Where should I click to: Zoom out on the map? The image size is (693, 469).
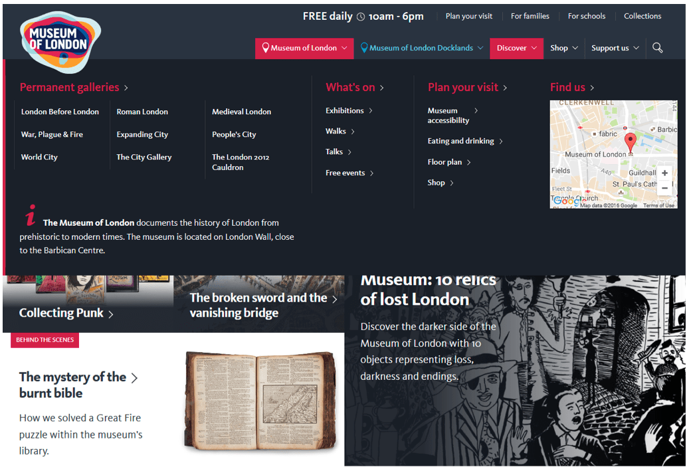[664, 188]
